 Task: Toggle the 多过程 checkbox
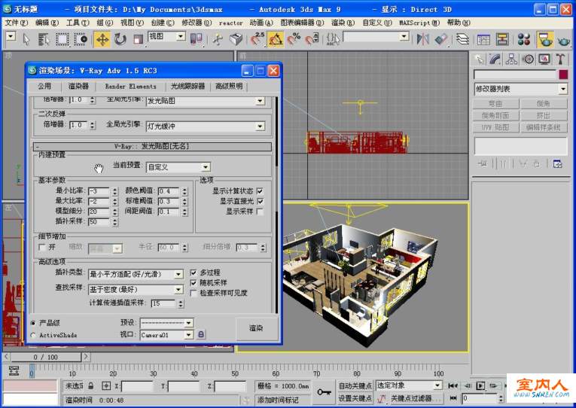pos(194,273)
